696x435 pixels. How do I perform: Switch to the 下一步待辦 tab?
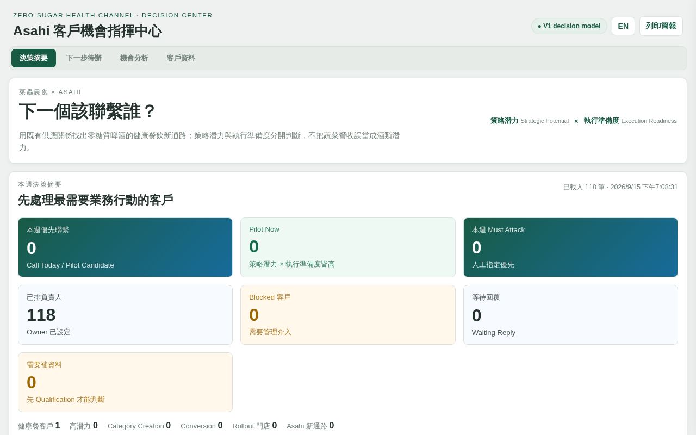tap(84, 58)
